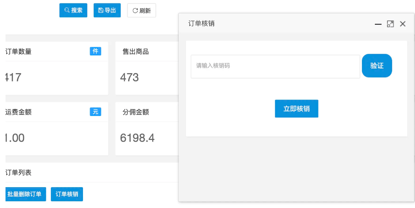This screenshot has width=415, height=208.
Task: Open 订单核销 from the order list toolbar
Action: click(x=67, y=194)
